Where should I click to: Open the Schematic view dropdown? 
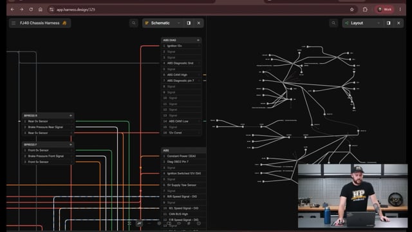179,23
